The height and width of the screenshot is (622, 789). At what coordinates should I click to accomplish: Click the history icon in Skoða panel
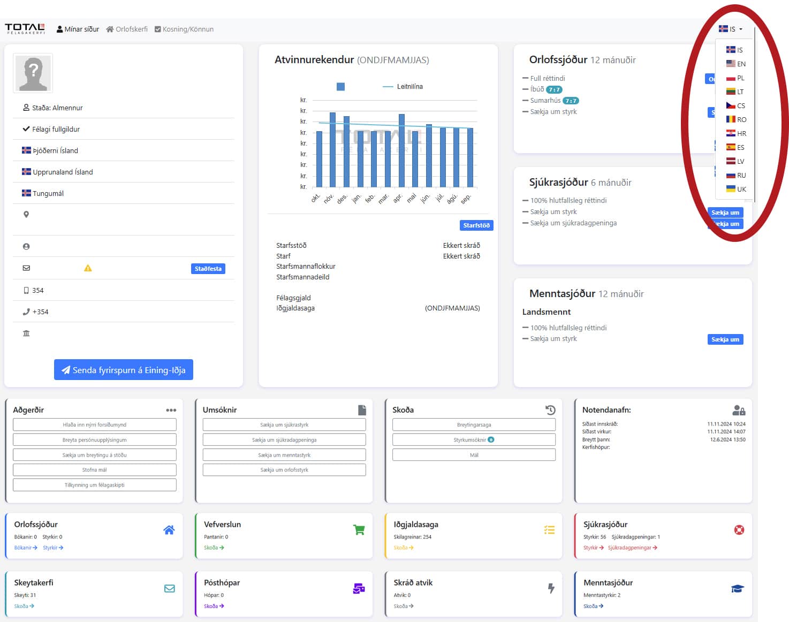click(550, 410)
